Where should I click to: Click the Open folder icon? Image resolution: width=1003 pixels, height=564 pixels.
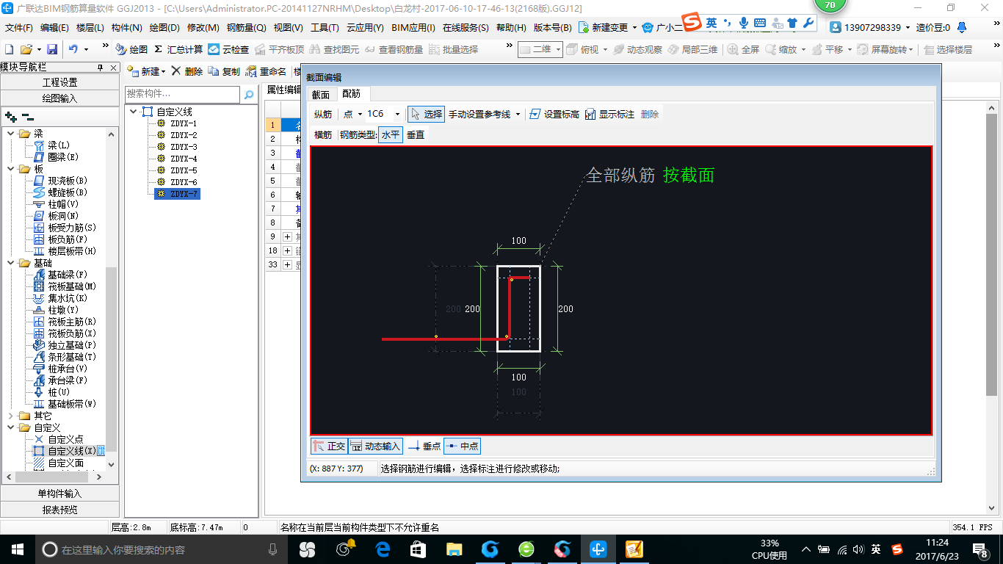26,49
